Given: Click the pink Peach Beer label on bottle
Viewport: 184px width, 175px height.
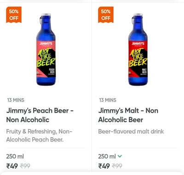Looking at the screenshot, I should click(x=46, y=59).
